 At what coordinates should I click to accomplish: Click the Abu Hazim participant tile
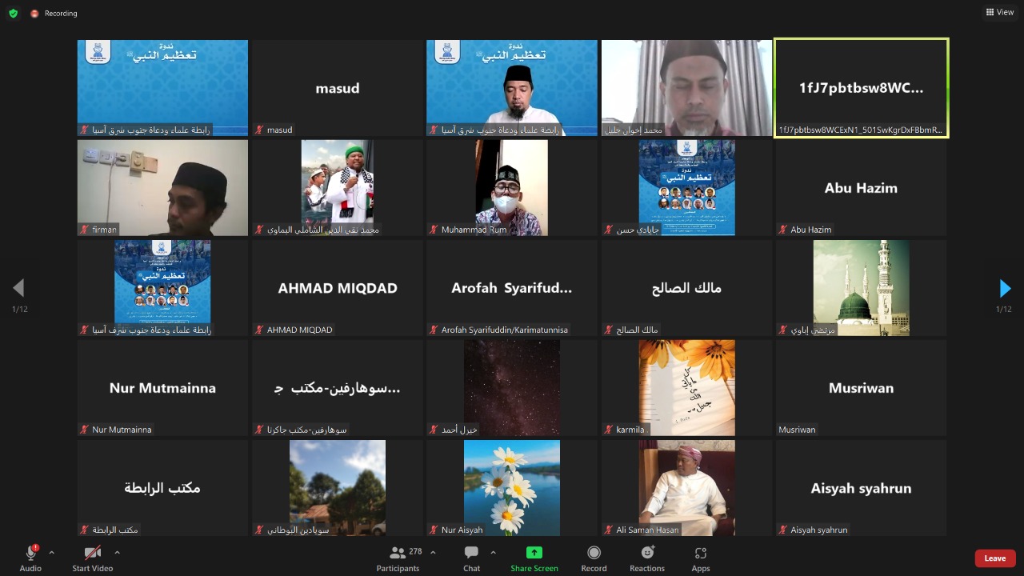(861, 188)
